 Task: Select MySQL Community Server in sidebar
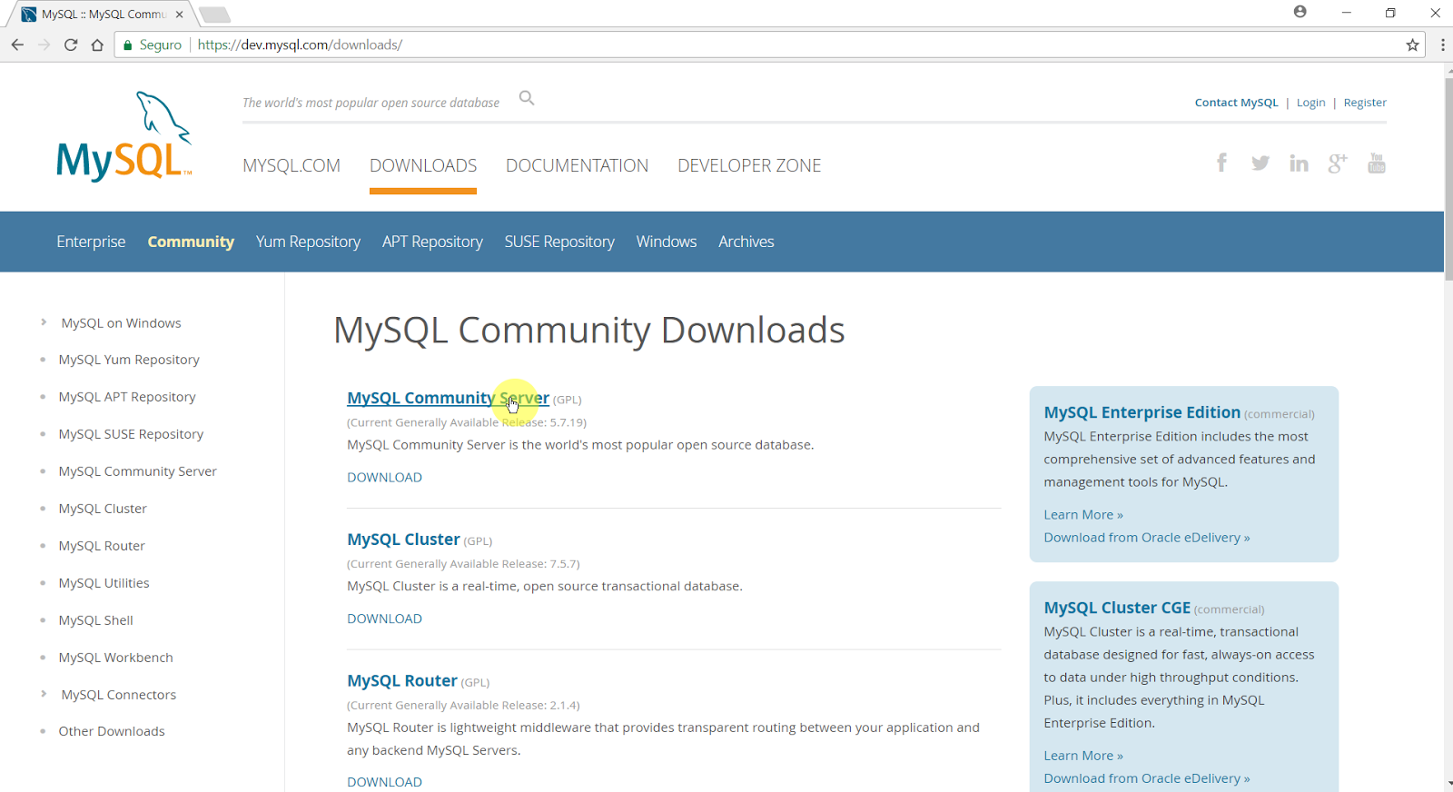[138, 471]
